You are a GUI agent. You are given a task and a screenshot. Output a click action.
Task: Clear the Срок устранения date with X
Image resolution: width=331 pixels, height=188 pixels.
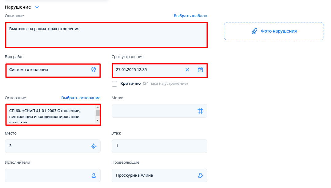coord(187,70)
